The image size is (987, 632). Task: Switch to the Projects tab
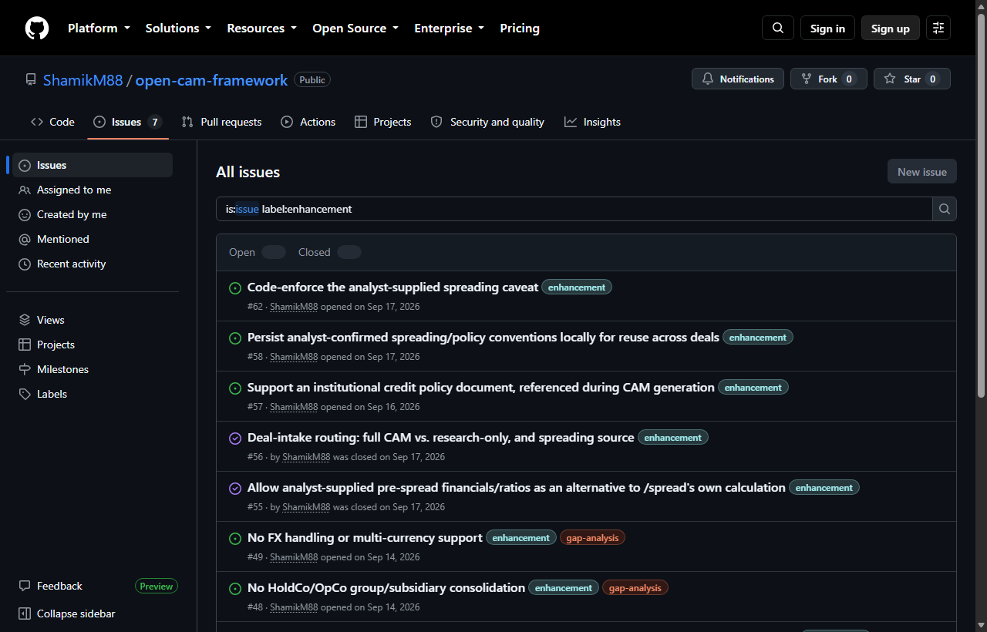[x=383, y=122]
